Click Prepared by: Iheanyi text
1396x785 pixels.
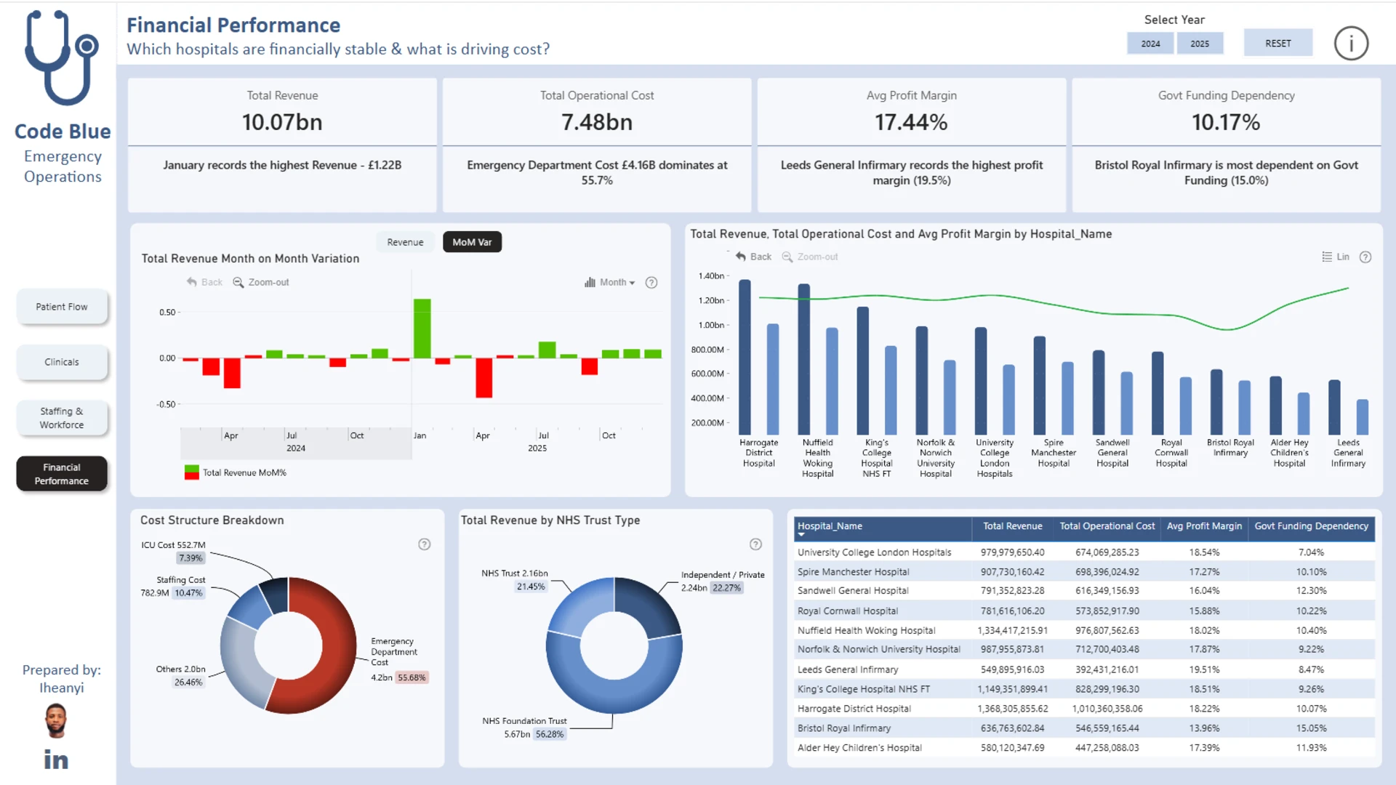point(62,679)
